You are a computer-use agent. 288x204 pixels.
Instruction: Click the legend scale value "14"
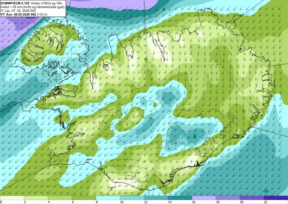(x=170, y=202)
